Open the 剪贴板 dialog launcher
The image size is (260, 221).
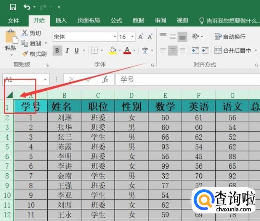[x=47, y=65]
